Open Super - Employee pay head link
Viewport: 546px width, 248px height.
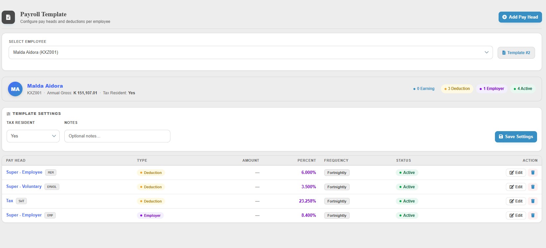pos(24,172)
